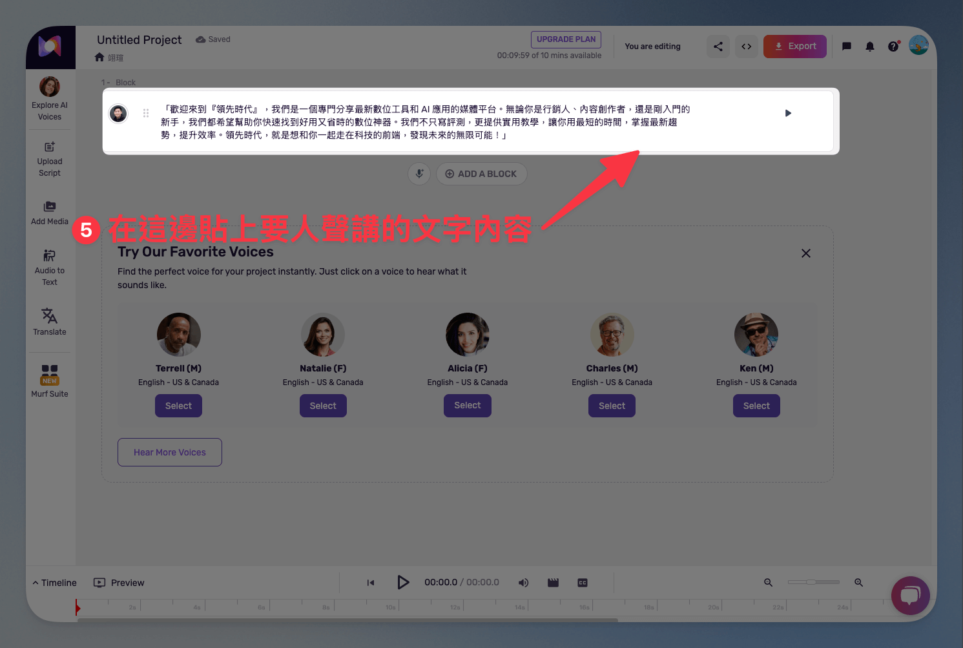The width and height of the screenshot is (963, 648).
Task: Preview Terrell's voice portrait
Action: [179, 335]
